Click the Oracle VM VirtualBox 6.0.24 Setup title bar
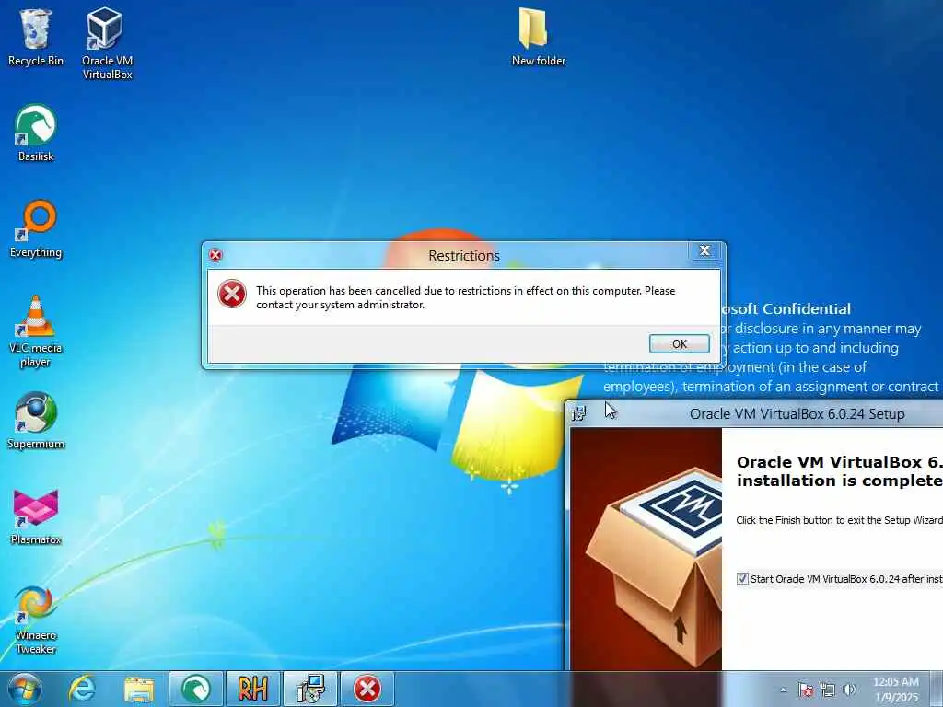 pyautogui.click(x=797, y=413)
